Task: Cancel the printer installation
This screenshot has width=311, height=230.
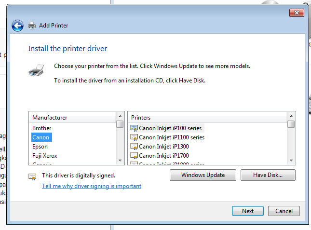Action: click(284, 211)
